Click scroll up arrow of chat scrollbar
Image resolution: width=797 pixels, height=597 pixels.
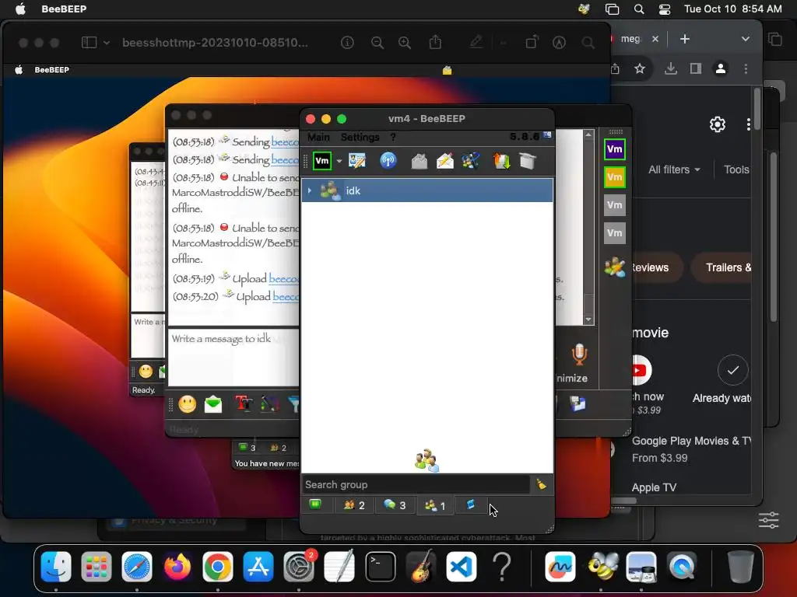(588, 134)
